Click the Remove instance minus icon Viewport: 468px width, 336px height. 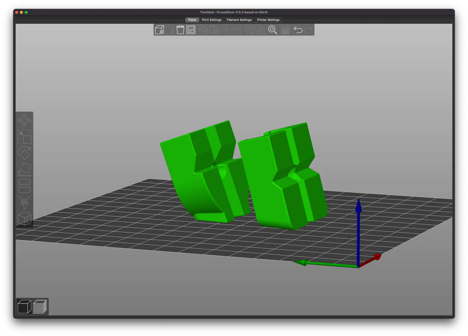tap(237, 30)
